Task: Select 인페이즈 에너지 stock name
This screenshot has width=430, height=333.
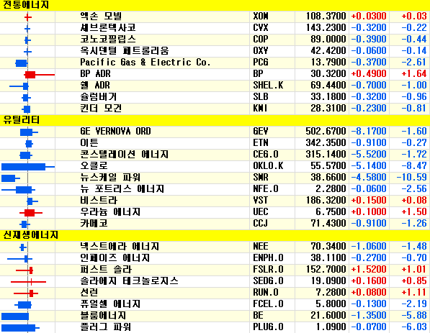Action: pyautogui.click(x=115, y=258)
